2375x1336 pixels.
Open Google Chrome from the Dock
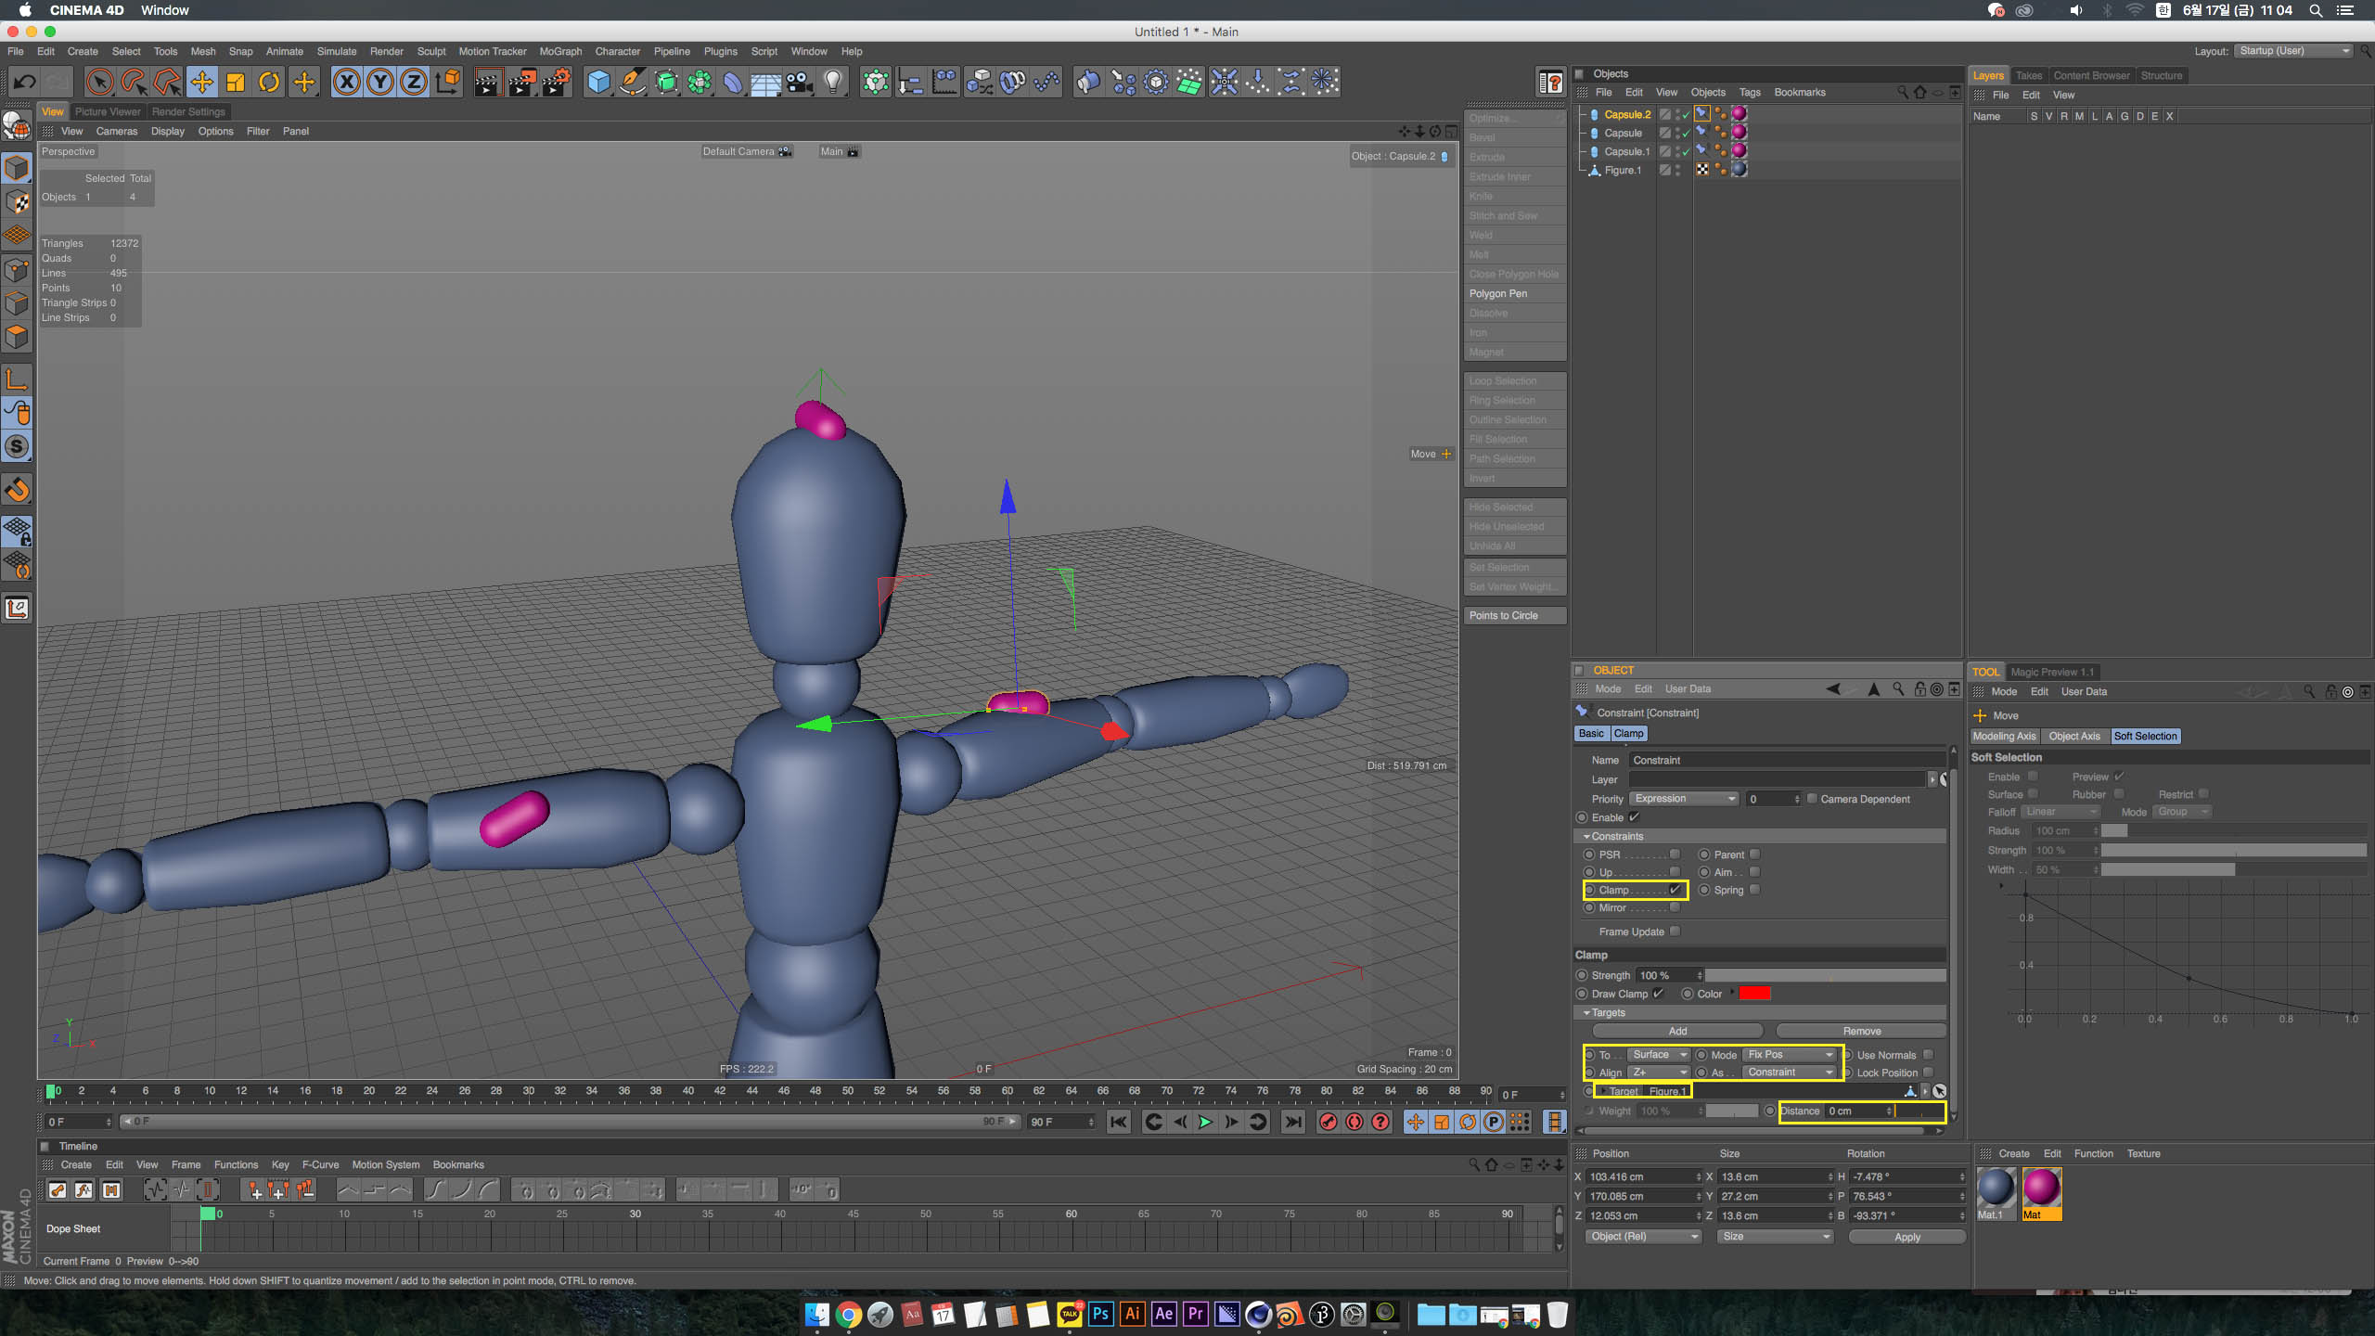click(848, 1314)
